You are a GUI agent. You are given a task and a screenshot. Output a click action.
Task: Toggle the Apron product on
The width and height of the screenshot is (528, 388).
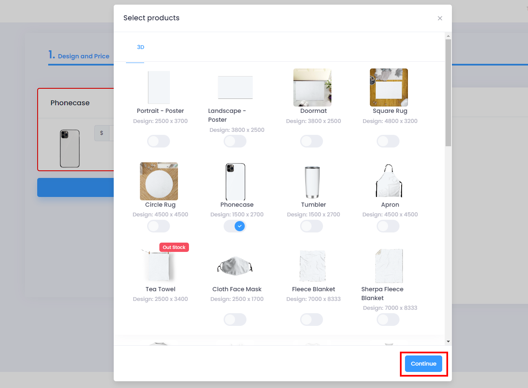[388, 226]
